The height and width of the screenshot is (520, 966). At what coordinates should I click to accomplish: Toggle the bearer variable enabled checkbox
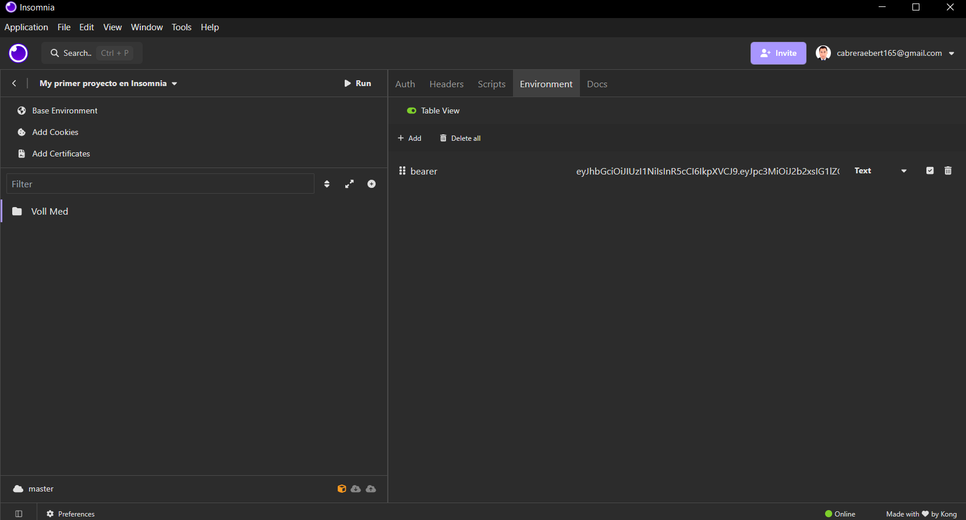tap(930, 170)
